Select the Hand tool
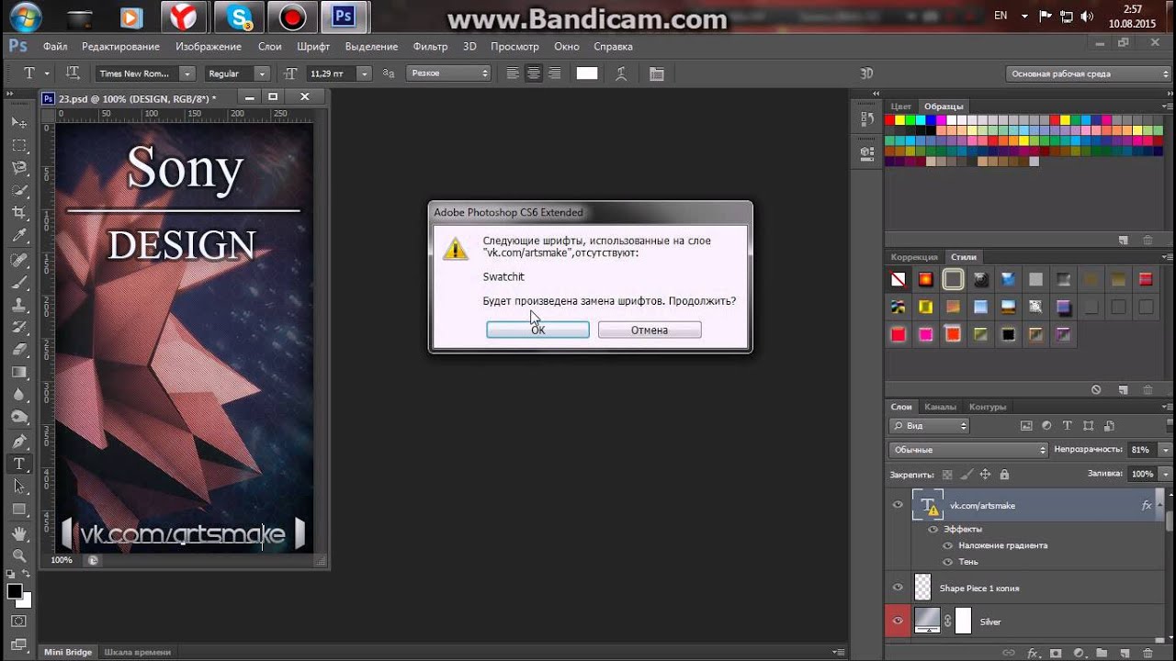 [19, 532]
